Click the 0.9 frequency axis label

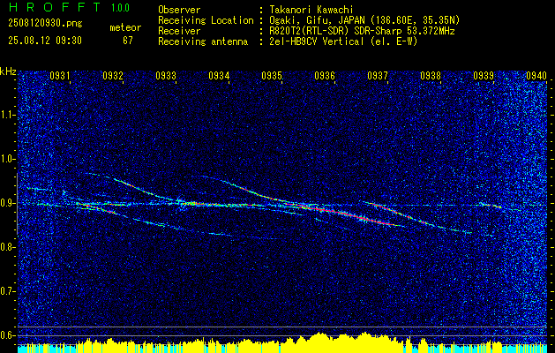[x=8, y=203]
